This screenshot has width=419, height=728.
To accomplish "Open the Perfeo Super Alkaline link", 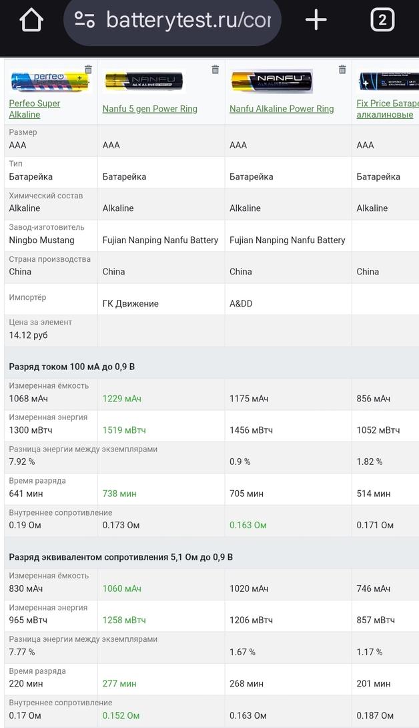I will [34, 109].
